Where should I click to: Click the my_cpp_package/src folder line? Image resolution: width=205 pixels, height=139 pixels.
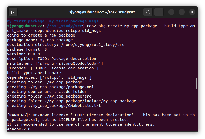[49, 96]
